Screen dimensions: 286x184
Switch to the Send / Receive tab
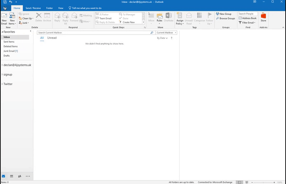pos(33,8)
